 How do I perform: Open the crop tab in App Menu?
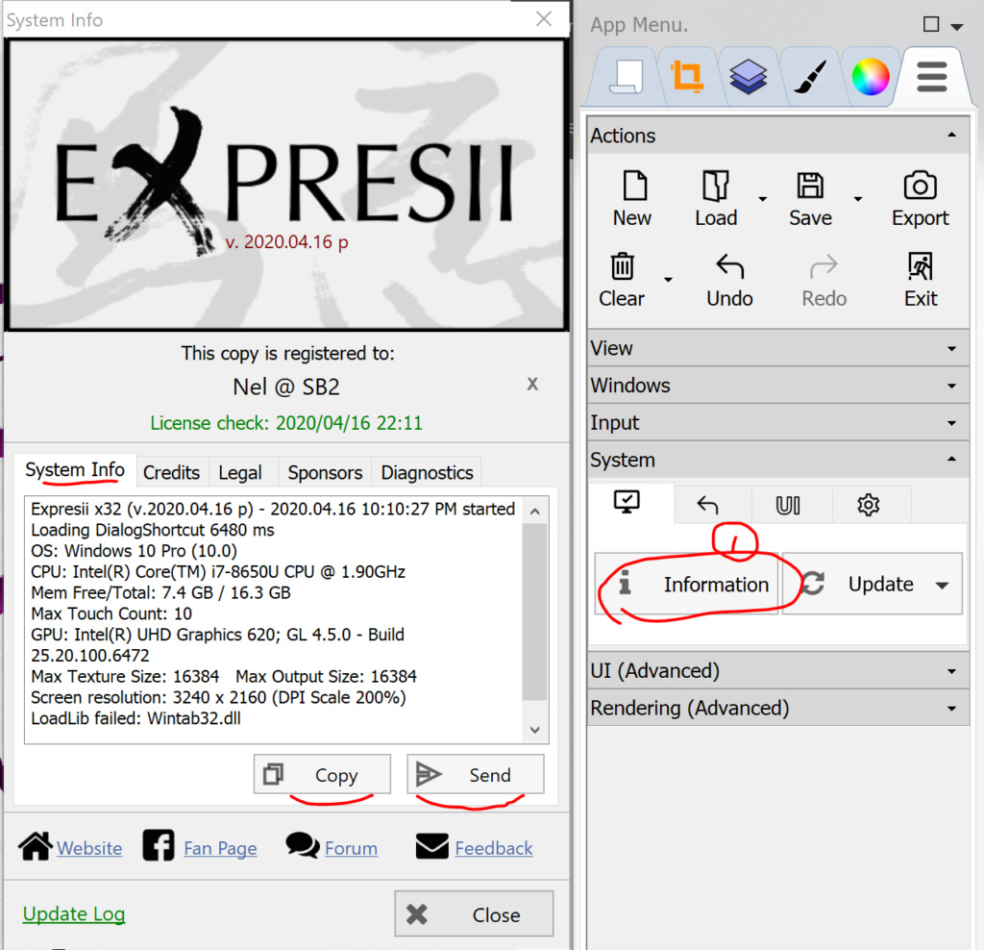coord(686,77)
